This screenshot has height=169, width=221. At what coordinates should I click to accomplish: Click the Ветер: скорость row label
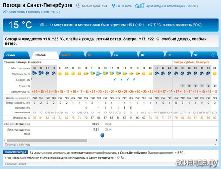click(18, 103)
